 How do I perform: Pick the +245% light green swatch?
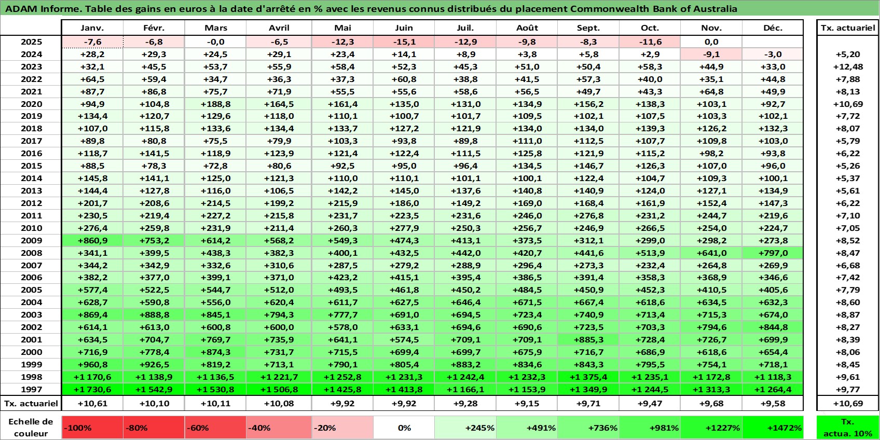(x=465, y=428)
